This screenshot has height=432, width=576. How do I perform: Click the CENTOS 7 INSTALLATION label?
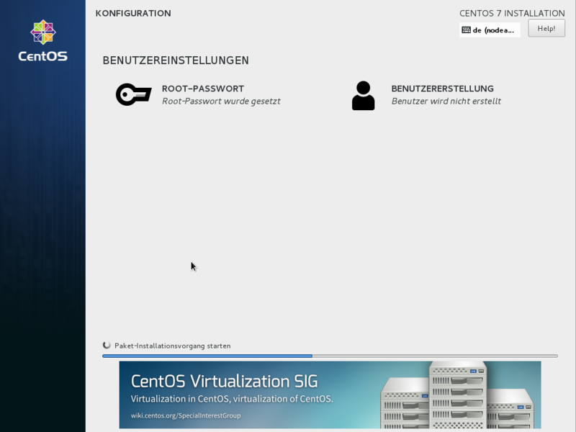[512, 13]
